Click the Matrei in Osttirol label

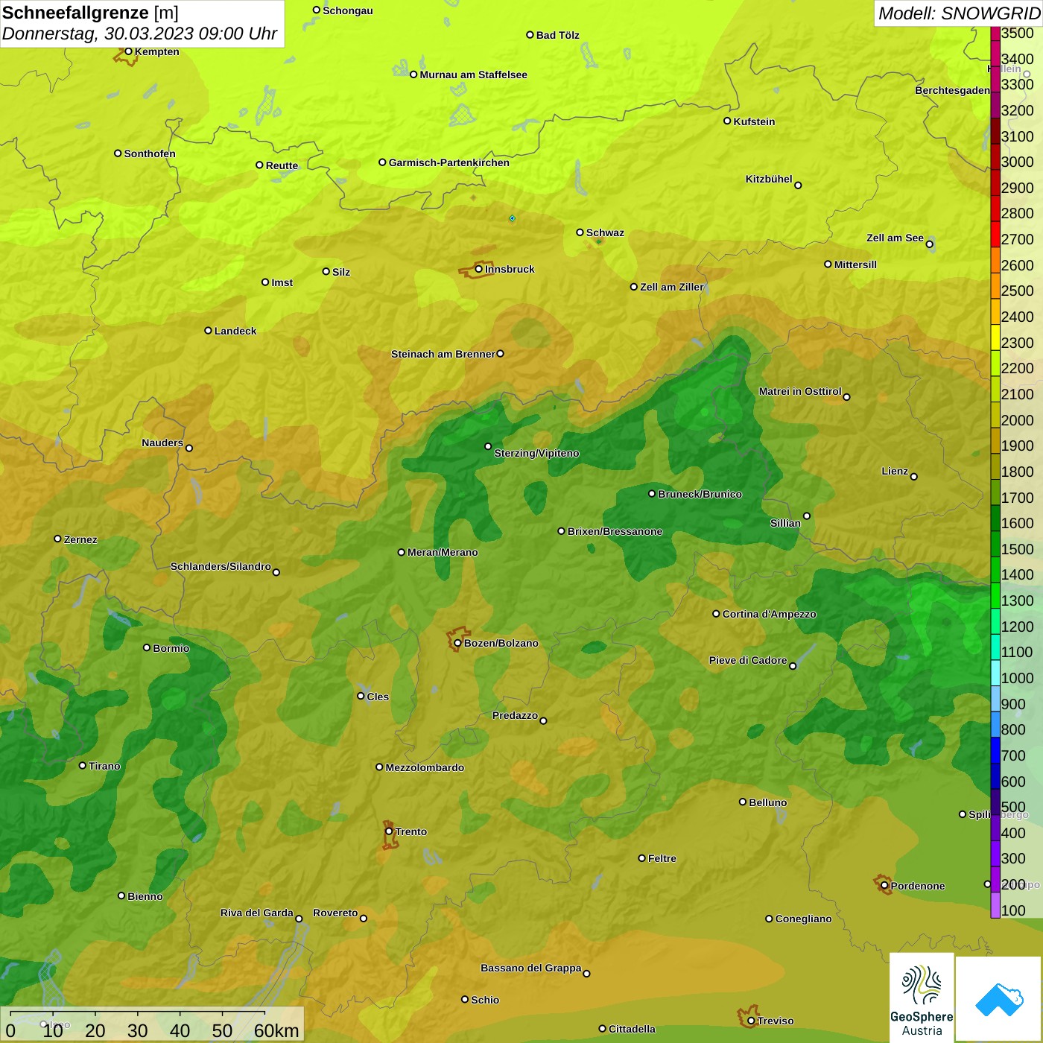(x=800, y=391)
